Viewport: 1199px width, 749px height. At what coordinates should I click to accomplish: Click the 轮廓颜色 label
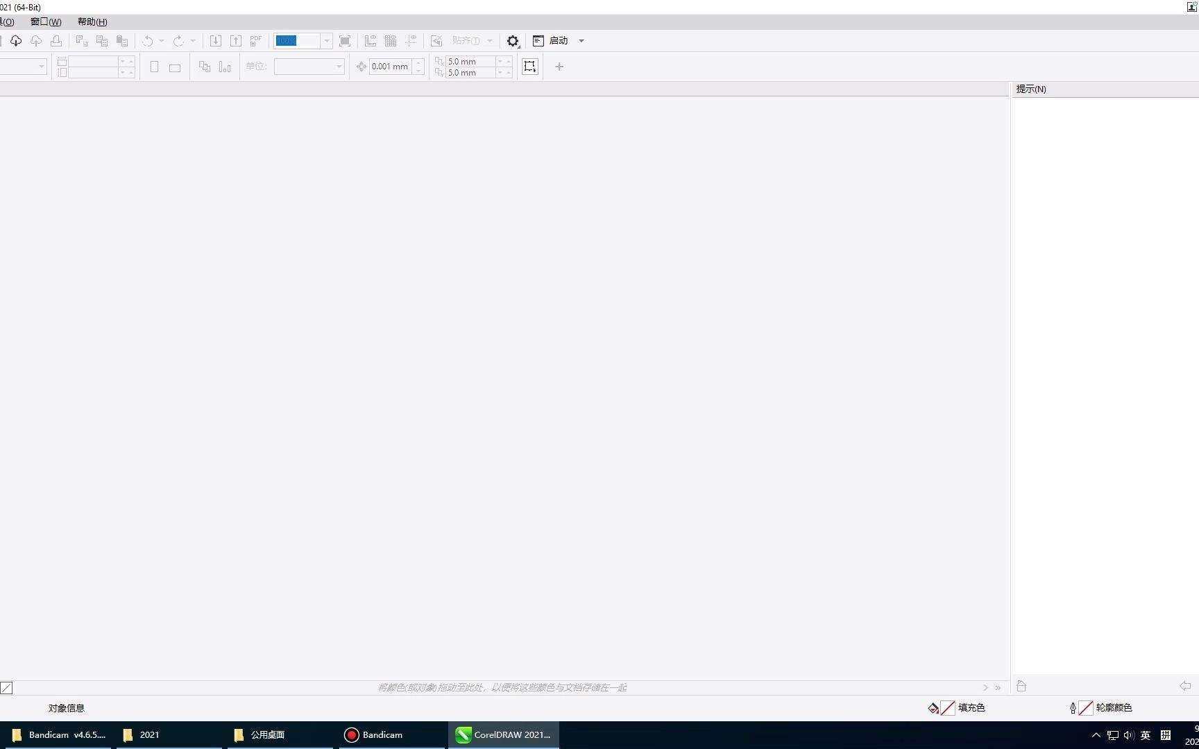point(1114,708)
